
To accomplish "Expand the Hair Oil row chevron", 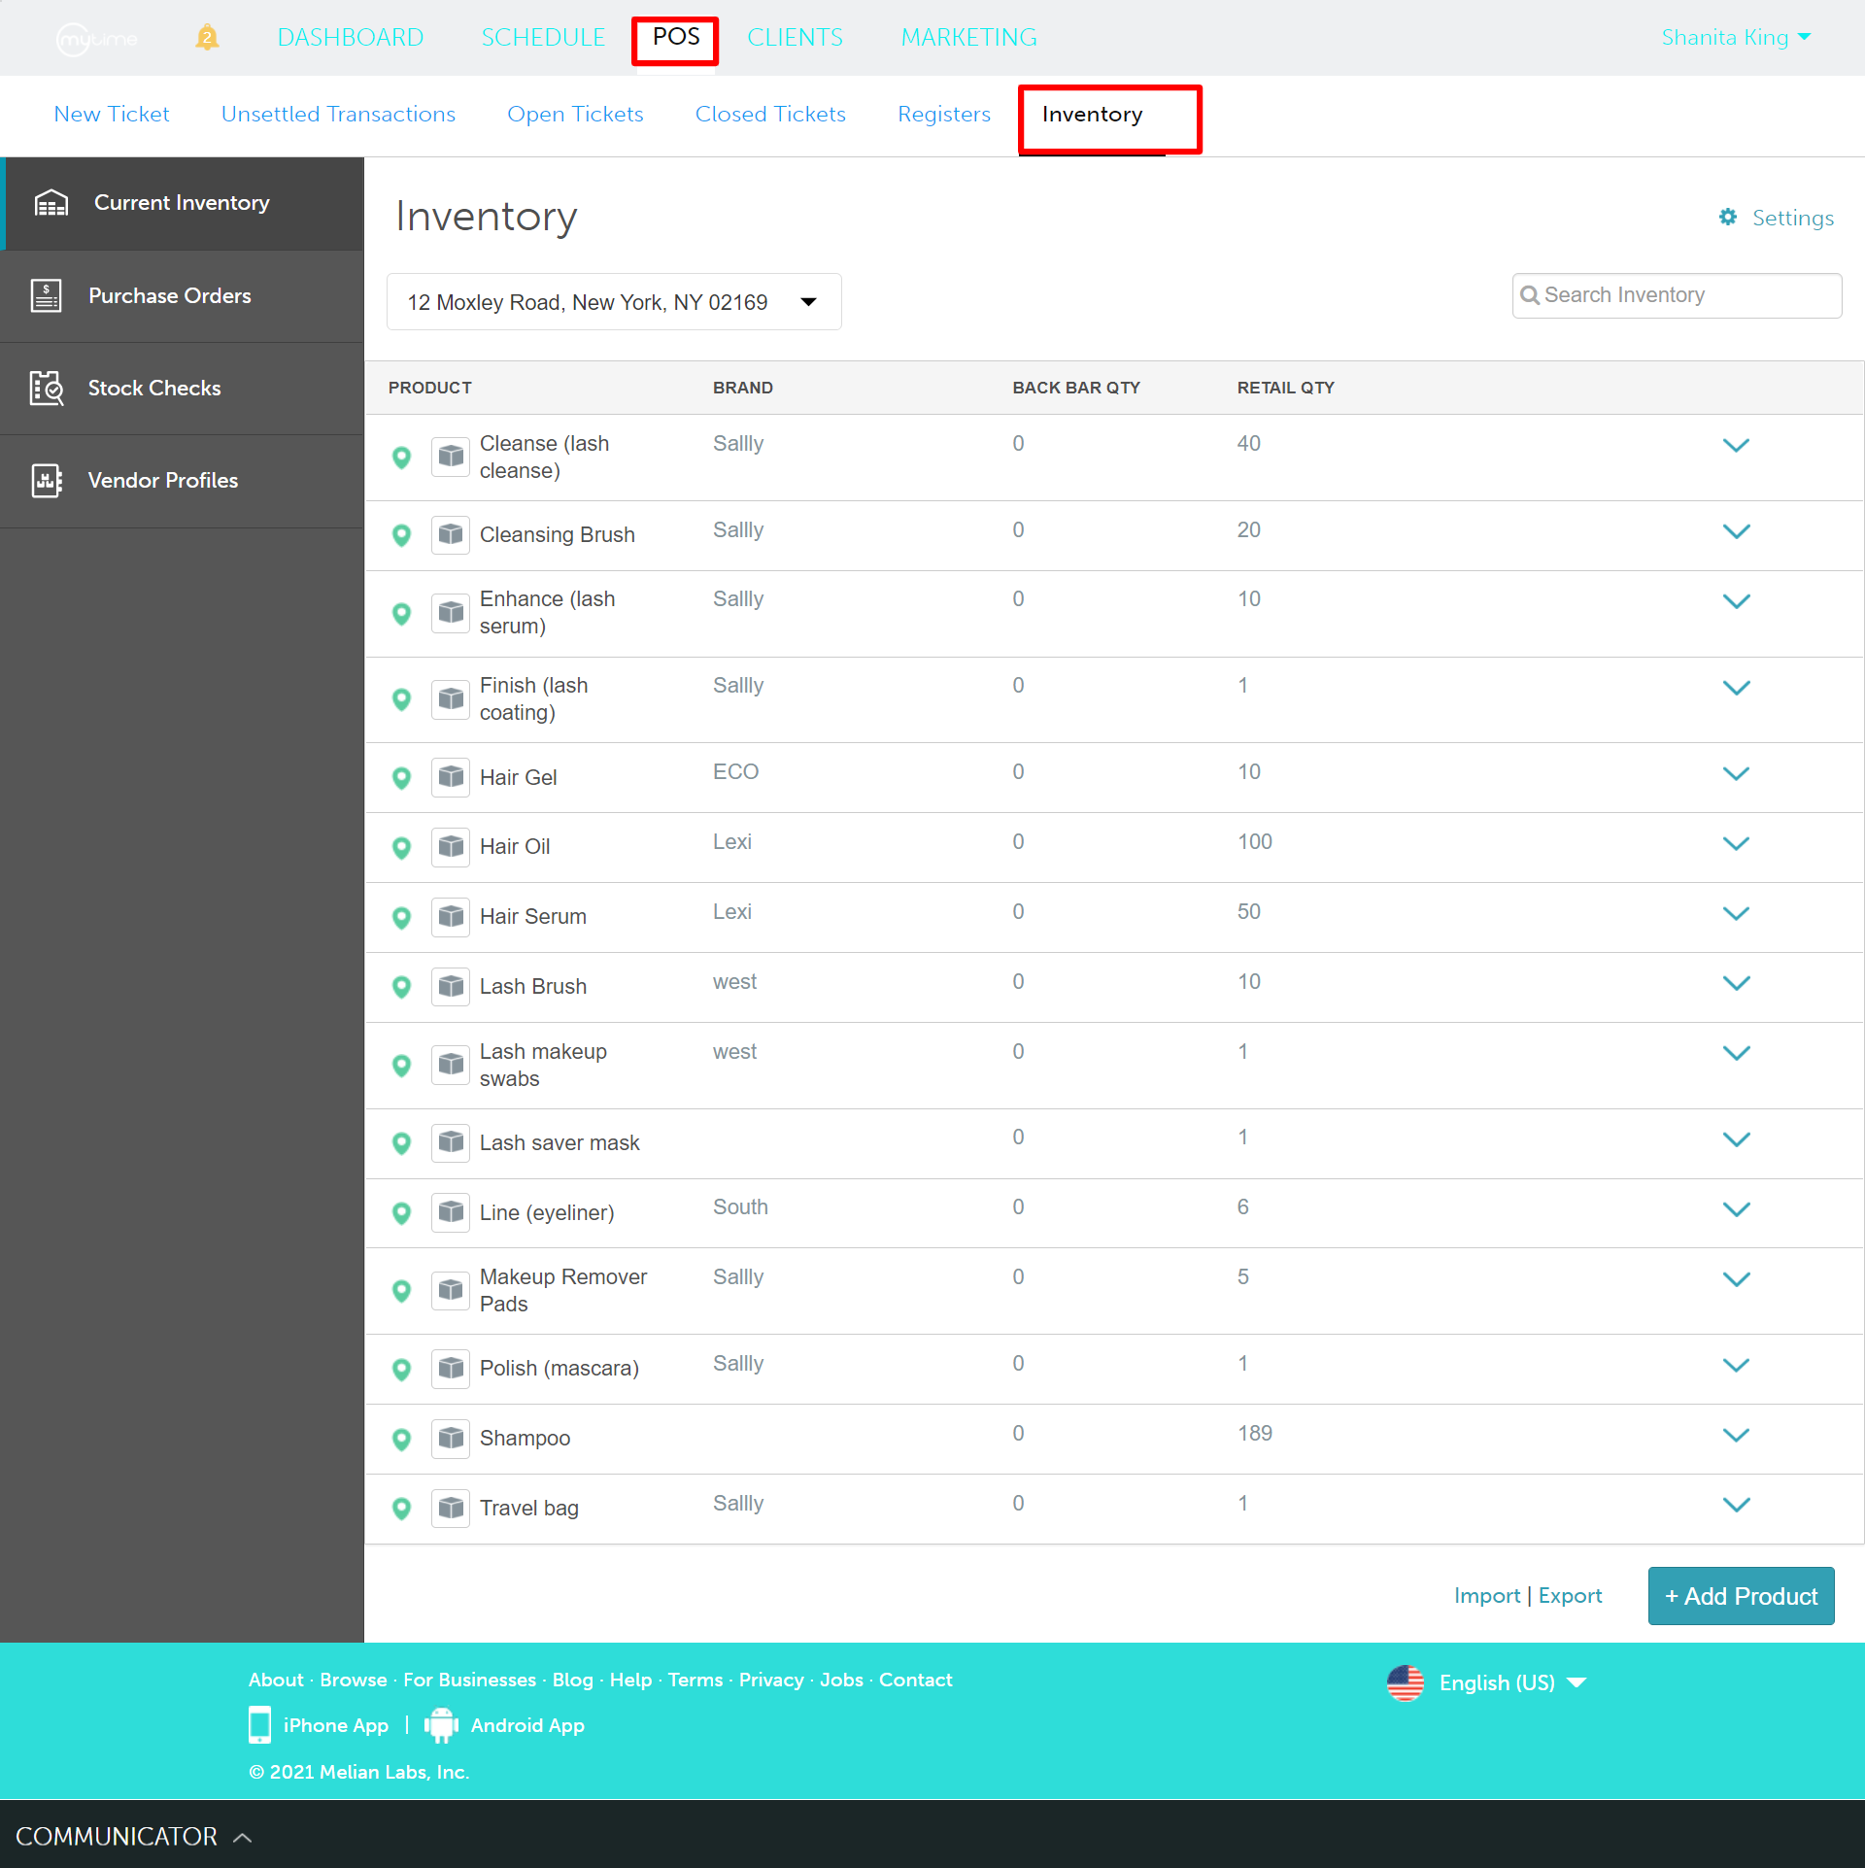I will click(x=1736, y=843).
